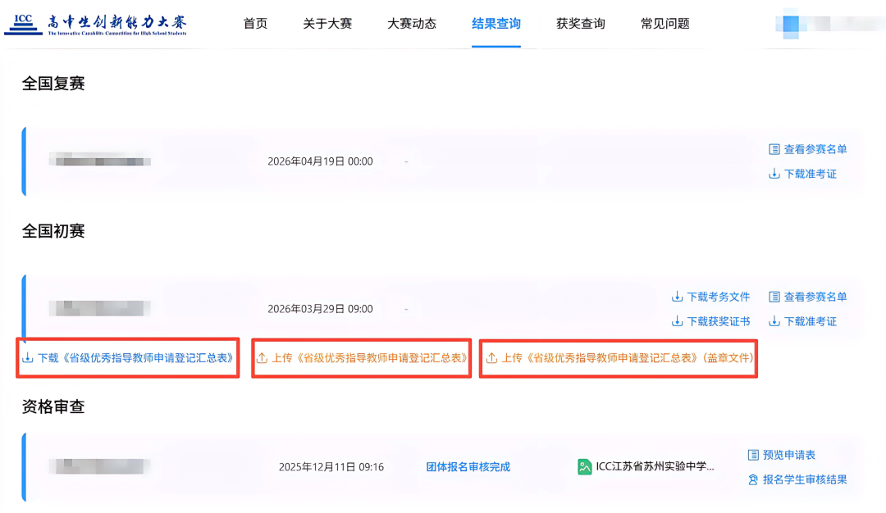This screenshot has height=513, width=886.
Task: Download 准考证 for 全国复赛
Action: click(802, 174)
